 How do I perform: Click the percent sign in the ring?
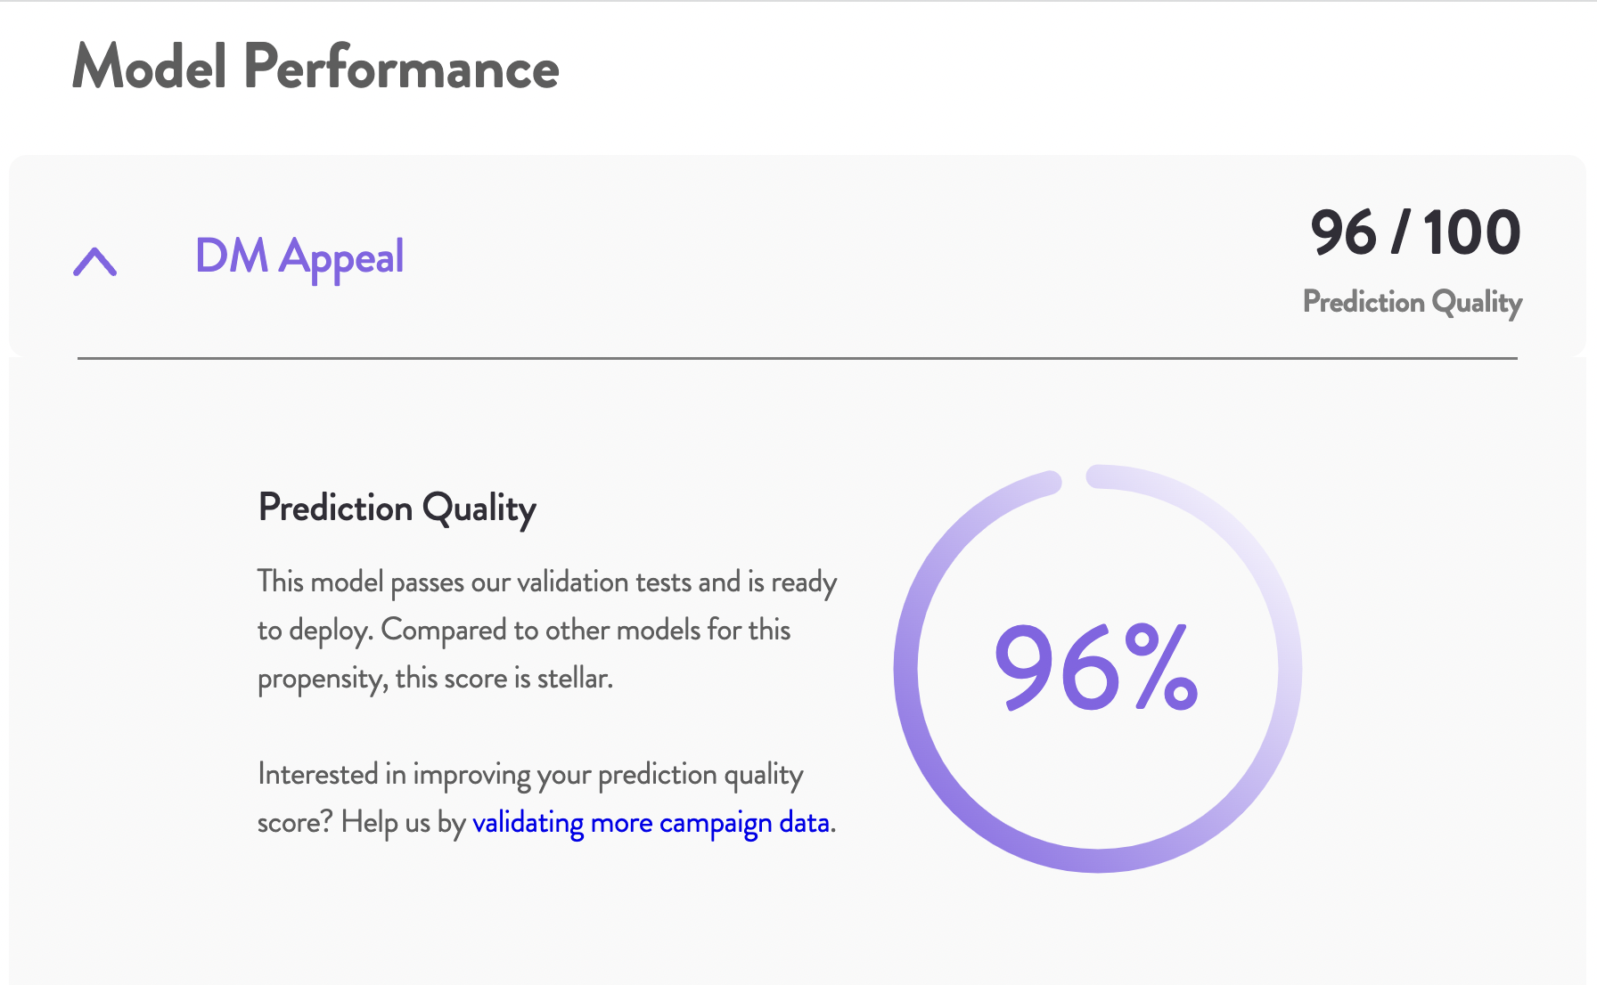pyautogui.click(x=1160, y=667)
